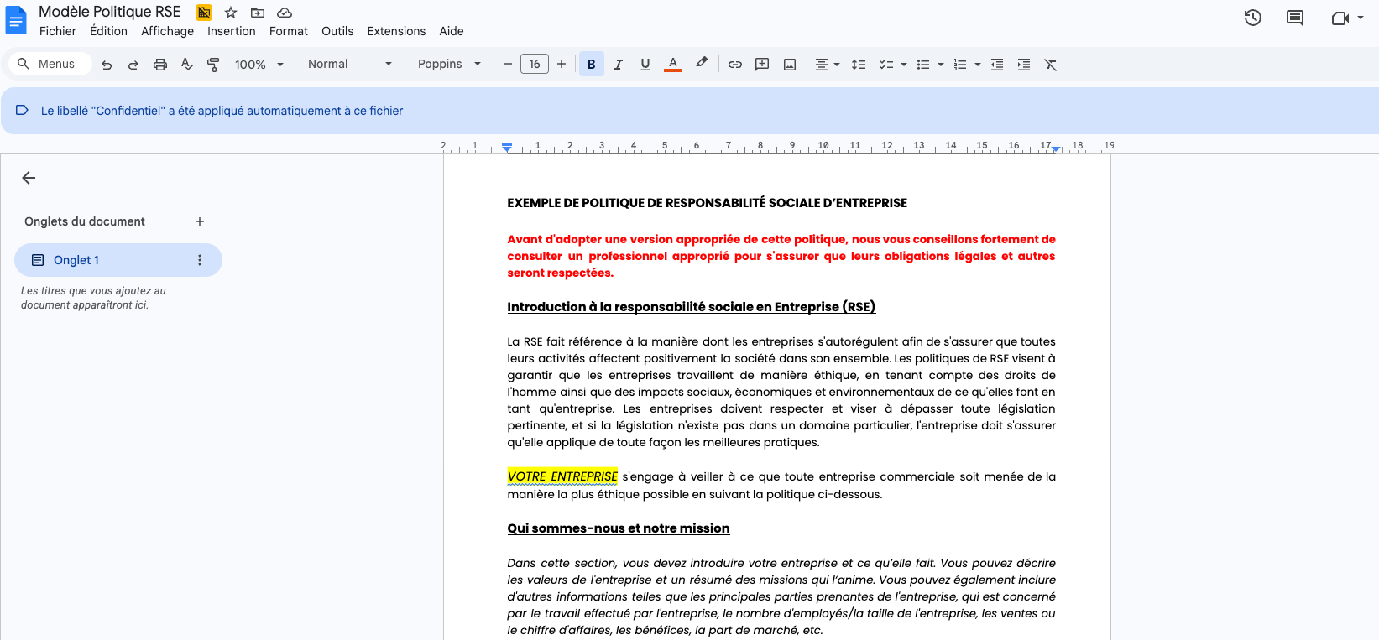Screen dimensions: 1379x640
Task: Click the Undo arrow icon
Action: pyautogui.click(x=107, y=65)
